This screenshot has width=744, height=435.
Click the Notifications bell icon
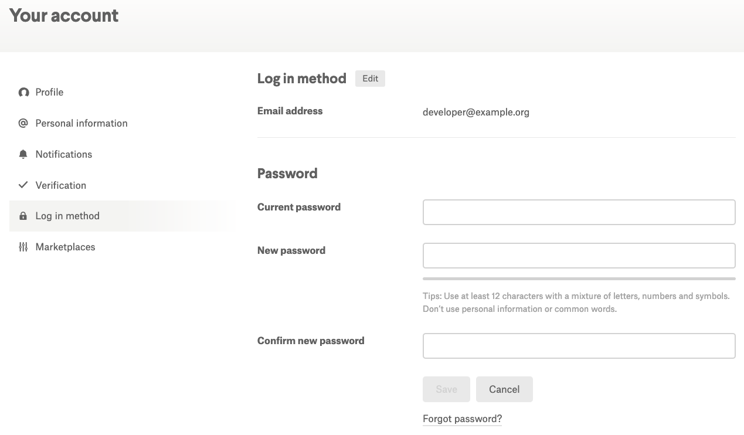[x=23, y=154]
